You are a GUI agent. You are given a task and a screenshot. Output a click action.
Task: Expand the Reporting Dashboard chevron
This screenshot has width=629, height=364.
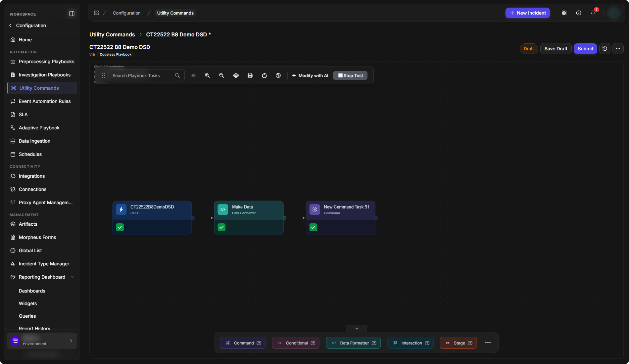72,277
